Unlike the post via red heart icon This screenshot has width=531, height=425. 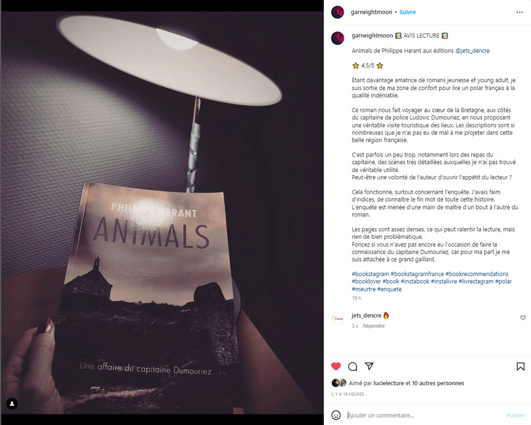pos(336,366)
